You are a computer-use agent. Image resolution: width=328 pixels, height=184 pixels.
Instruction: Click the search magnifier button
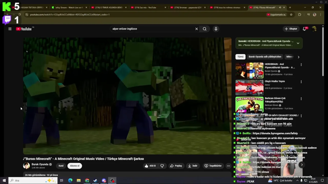[204, 29]
